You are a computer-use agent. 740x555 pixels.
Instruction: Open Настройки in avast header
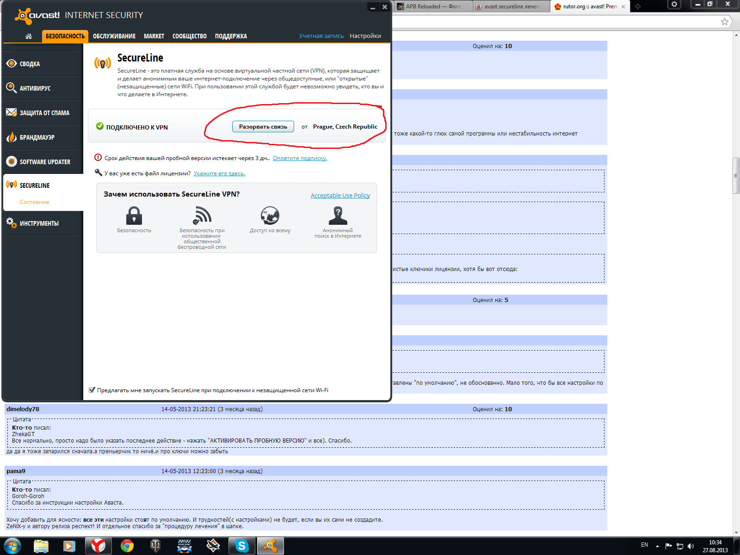[365, 36]
